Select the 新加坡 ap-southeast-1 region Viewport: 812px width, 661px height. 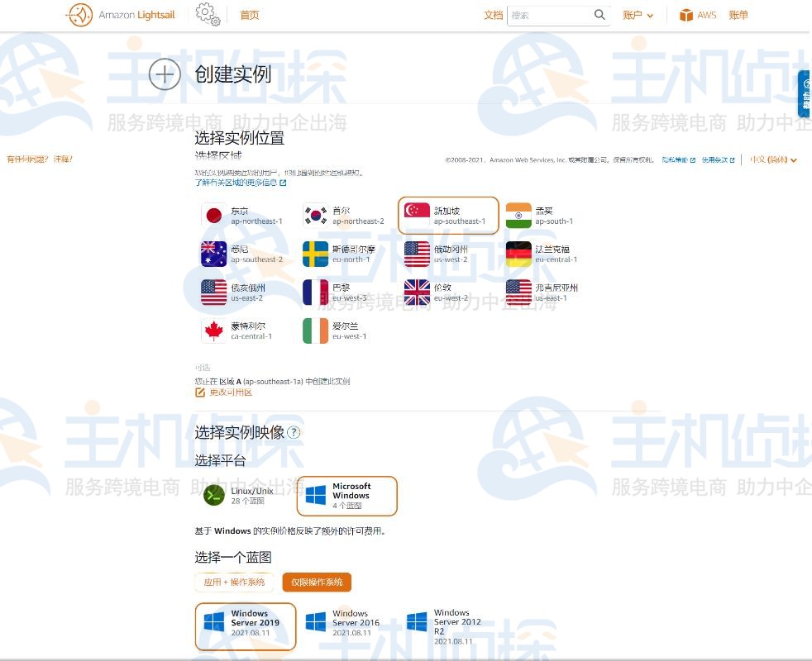coord(448,216)
